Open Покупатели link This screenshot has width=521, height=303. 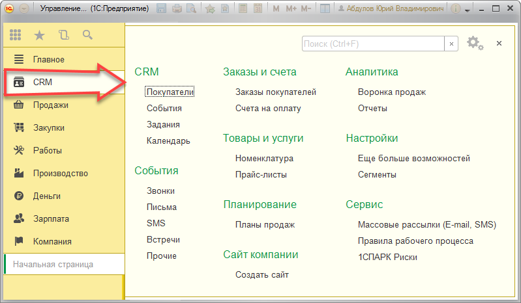pyautogui.click(x=170, y=92)
